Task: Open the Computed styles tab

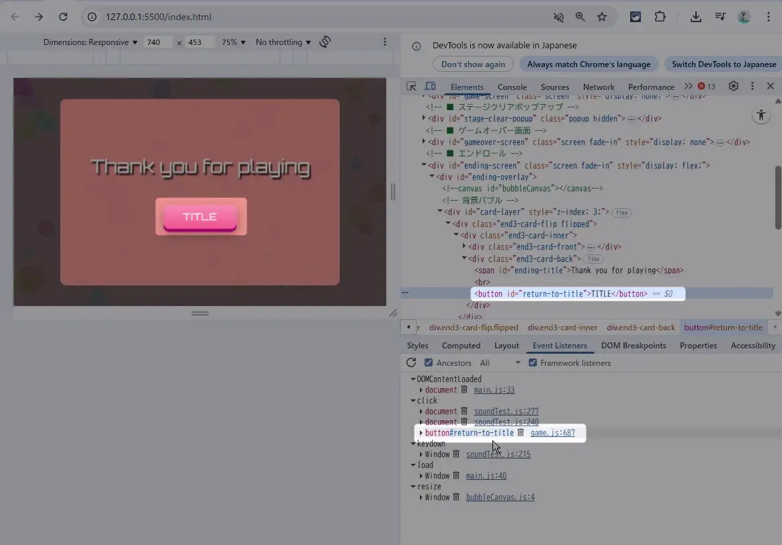Action: click(x=461, y=346)
